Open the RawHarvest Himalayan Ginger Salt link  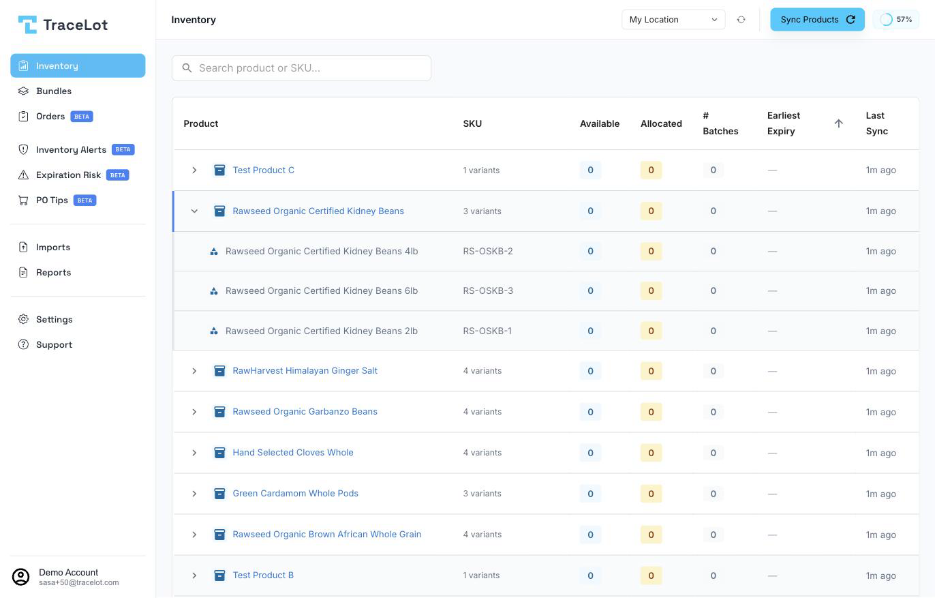click(305, 370)
